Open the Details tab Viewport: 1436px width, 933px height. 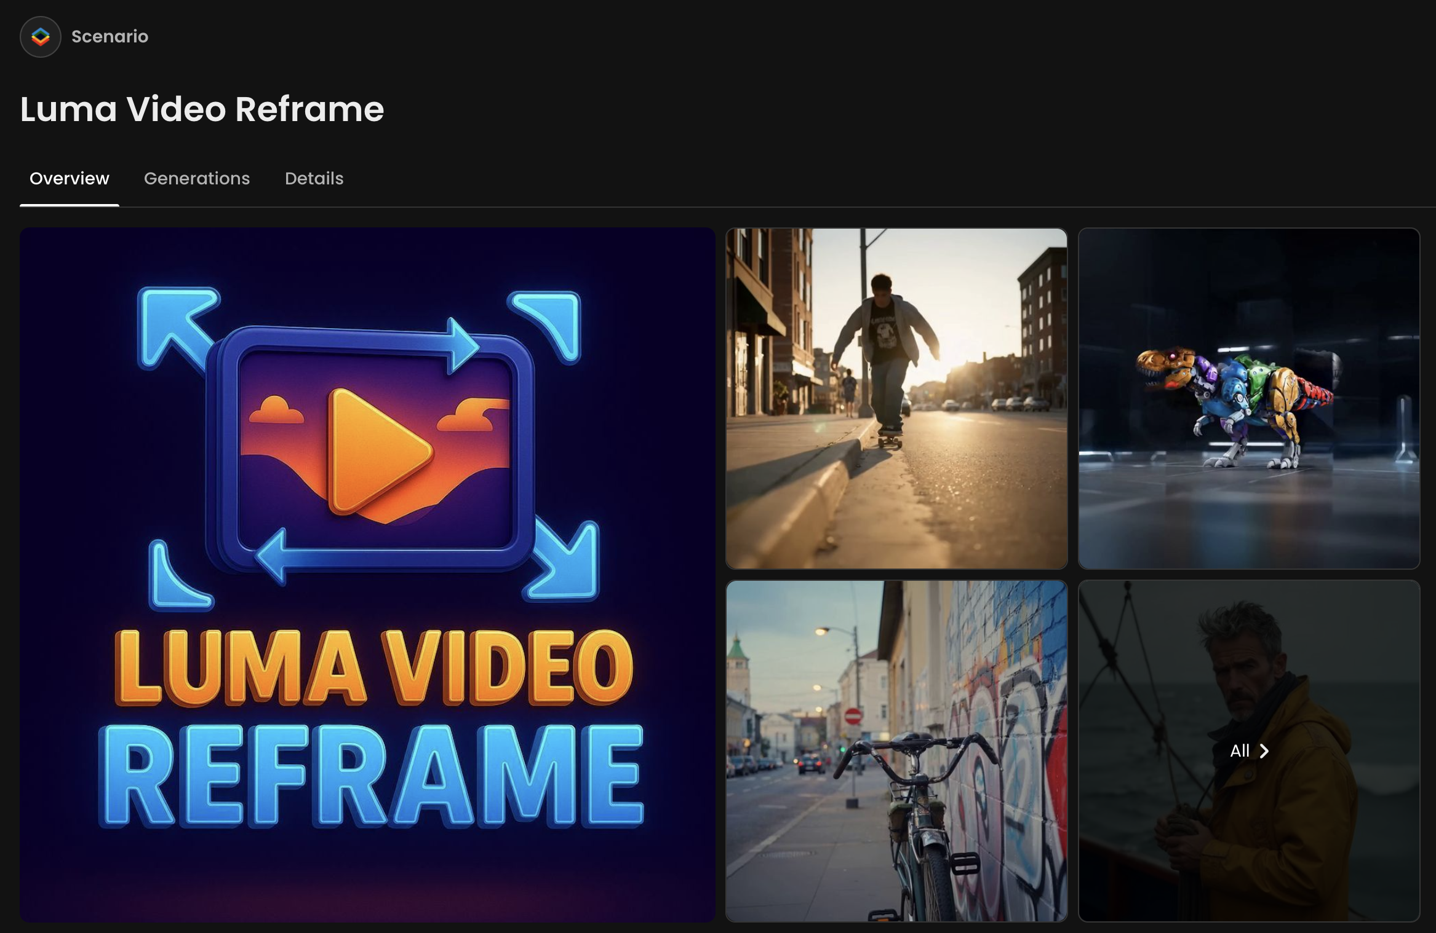coord(314,178)
